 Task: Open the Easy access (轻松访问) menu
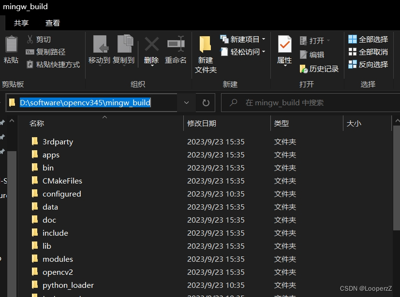coord(243,52)
